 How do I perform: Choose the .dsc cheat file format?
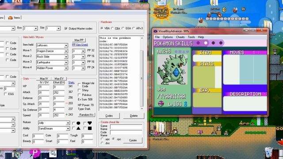click(102, 143)
